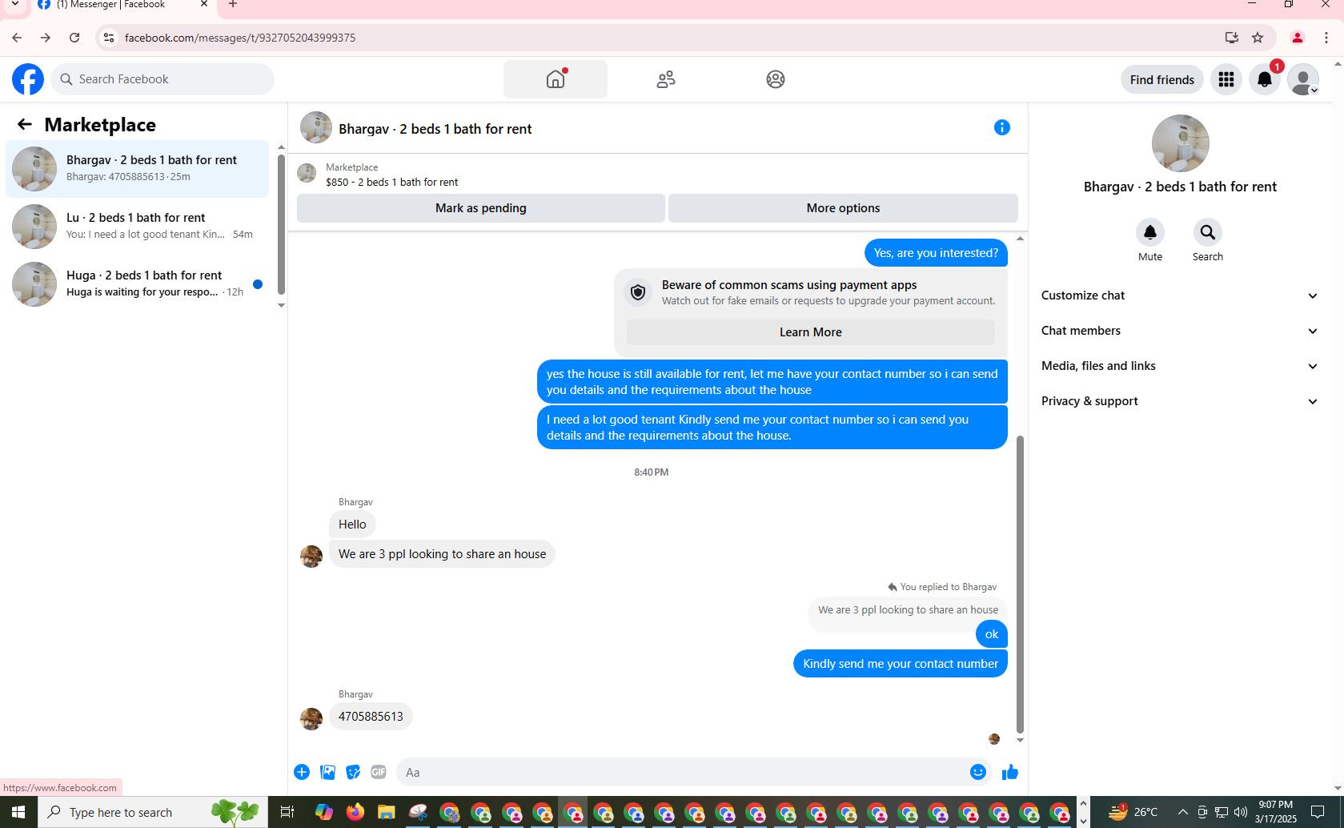The width and height of the screenshot is (1344, 828).
Task: Open the account profile picture menu
Action: 1303,79
